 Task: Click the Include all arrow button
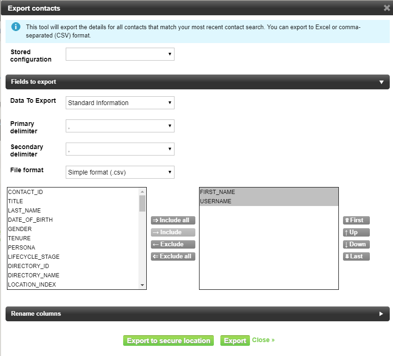point(173,220)
